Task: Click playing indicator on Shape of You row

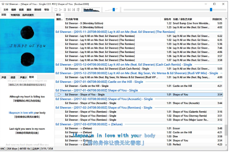Action: (60, 94)
